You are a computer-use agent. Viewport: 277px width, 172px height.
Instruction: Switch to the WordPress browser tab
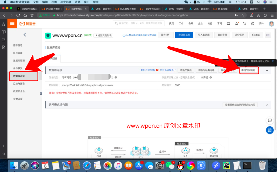pyautogui.click(x=27, y=9)
